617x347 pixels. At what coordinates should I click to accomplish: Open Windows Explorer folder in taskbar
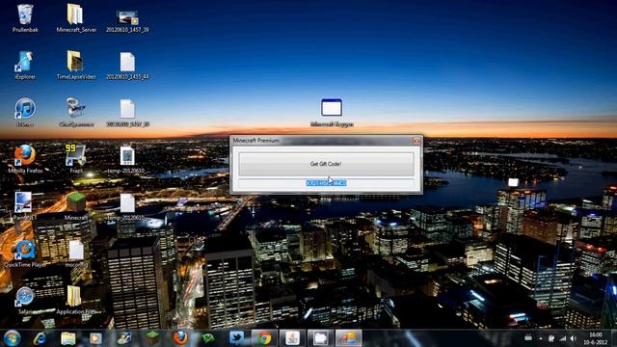pyautogui.click(x=68, y=338)
